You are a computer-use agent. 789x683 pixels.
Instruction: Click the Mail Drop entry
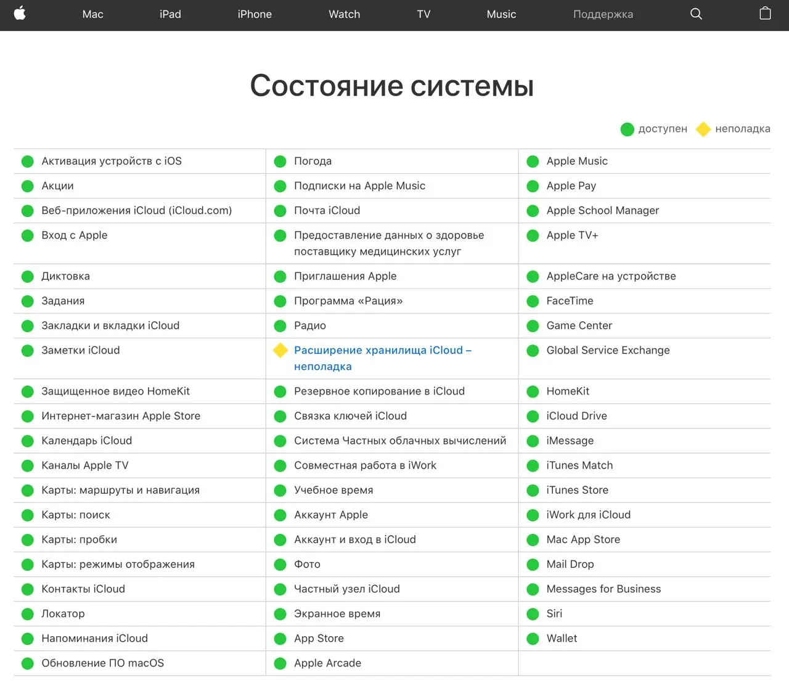(x=570, y=564)
